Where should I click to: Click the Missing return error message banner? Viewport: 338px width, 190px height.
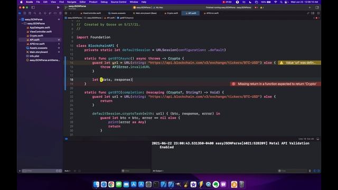[x=276, y=84]
